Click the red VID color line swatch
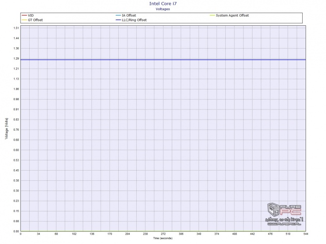 point(24,16)
